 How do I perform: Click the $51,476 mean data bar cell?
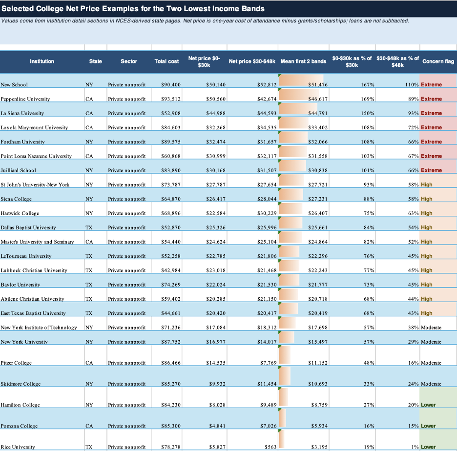pos(304,81)
